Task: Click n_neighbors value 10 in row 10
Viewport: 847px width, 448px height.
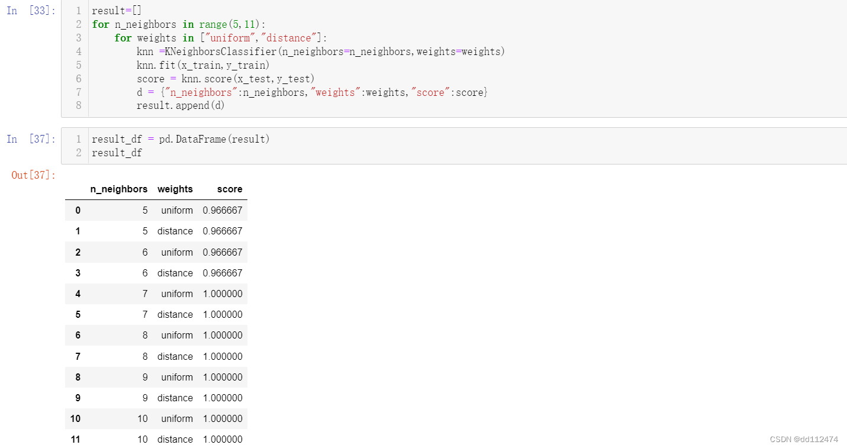Action: coord(143,418)
